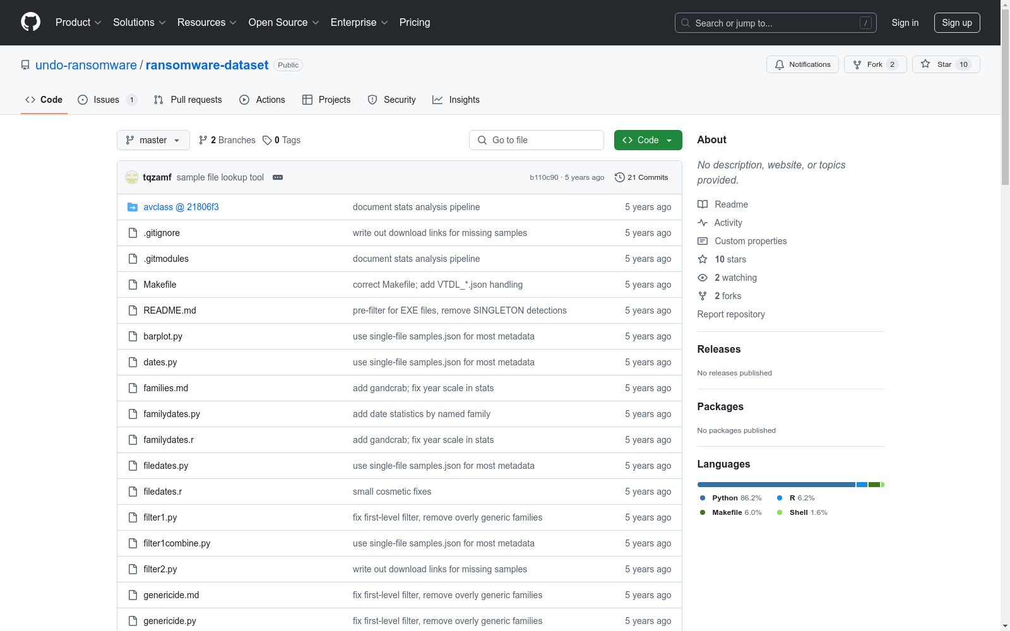Open the ransomware-dataset repository link

point(207,65)
